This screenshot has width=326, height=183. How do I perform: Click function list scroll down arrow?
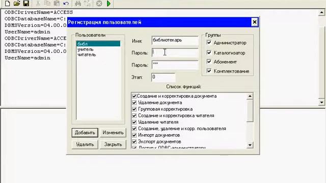(x=250, y=145)
